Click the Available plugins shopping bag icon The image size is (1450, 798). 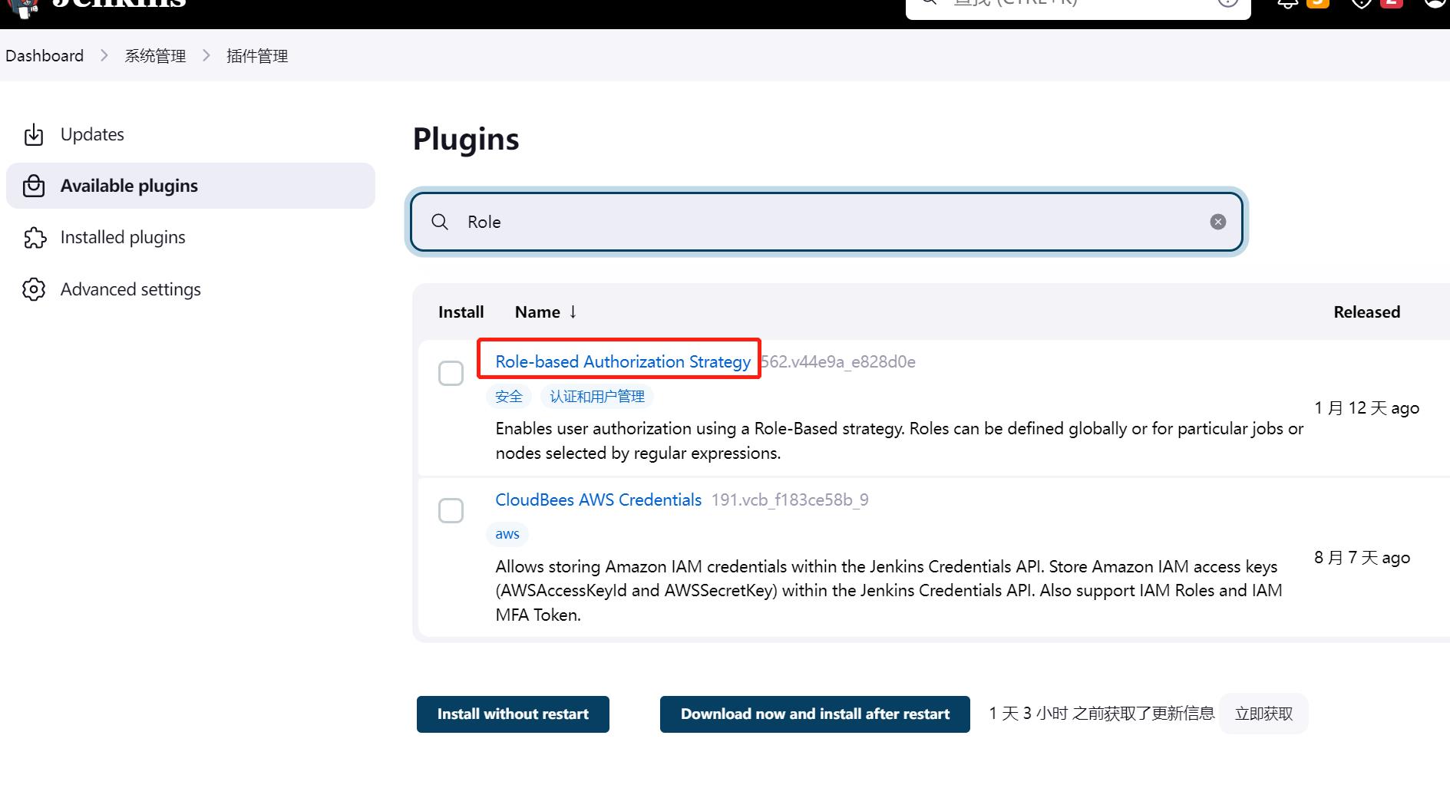pos(34,186)
